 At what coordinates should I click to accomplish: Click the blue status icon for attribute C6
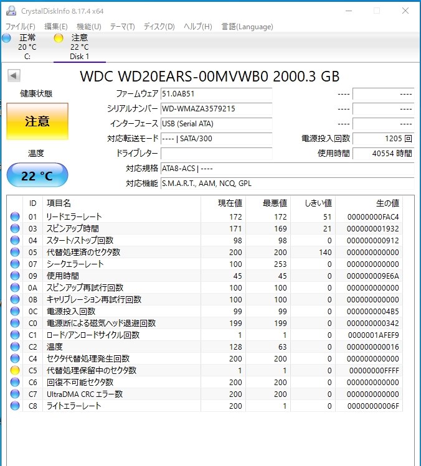pyautogui.click(x=15, y=382)
